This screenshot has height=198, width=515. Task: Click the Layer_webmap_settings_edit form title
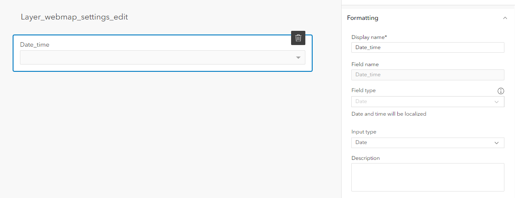coord(74,17)
